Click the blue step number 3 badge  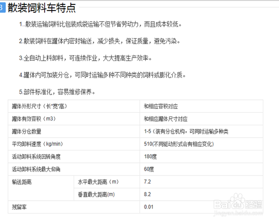coord(3,8)
